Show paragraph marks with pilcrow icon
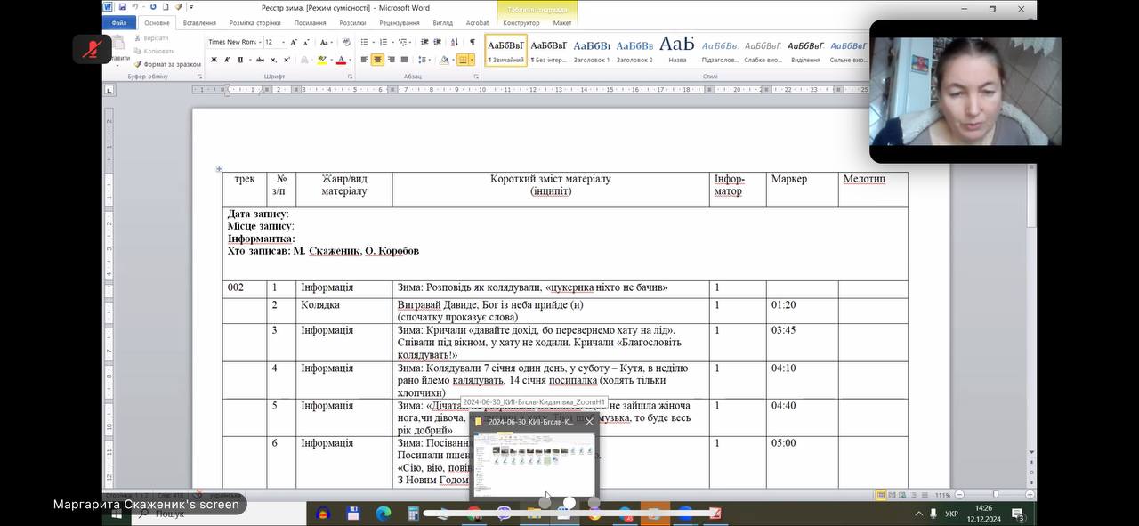The height and width of the screenshot is (526, 1139). [x=473, y=42]
